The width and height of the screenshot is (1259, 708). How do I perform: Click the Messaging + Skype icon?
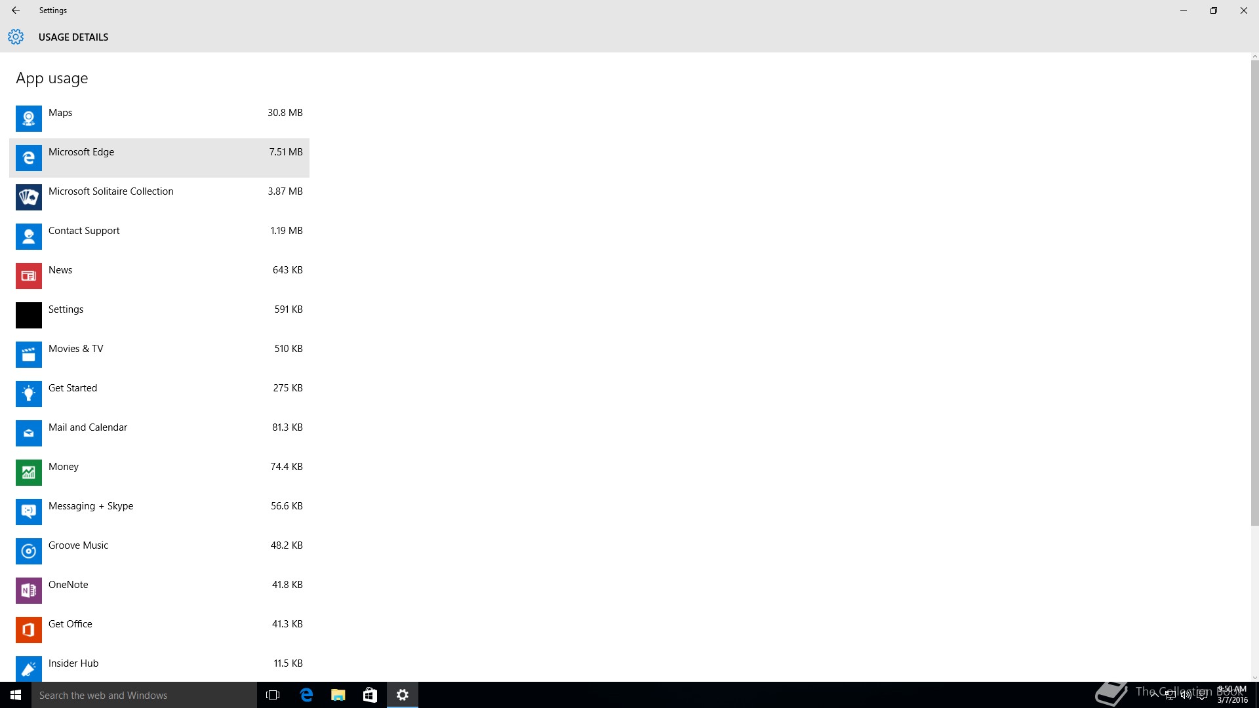point(29,512)
